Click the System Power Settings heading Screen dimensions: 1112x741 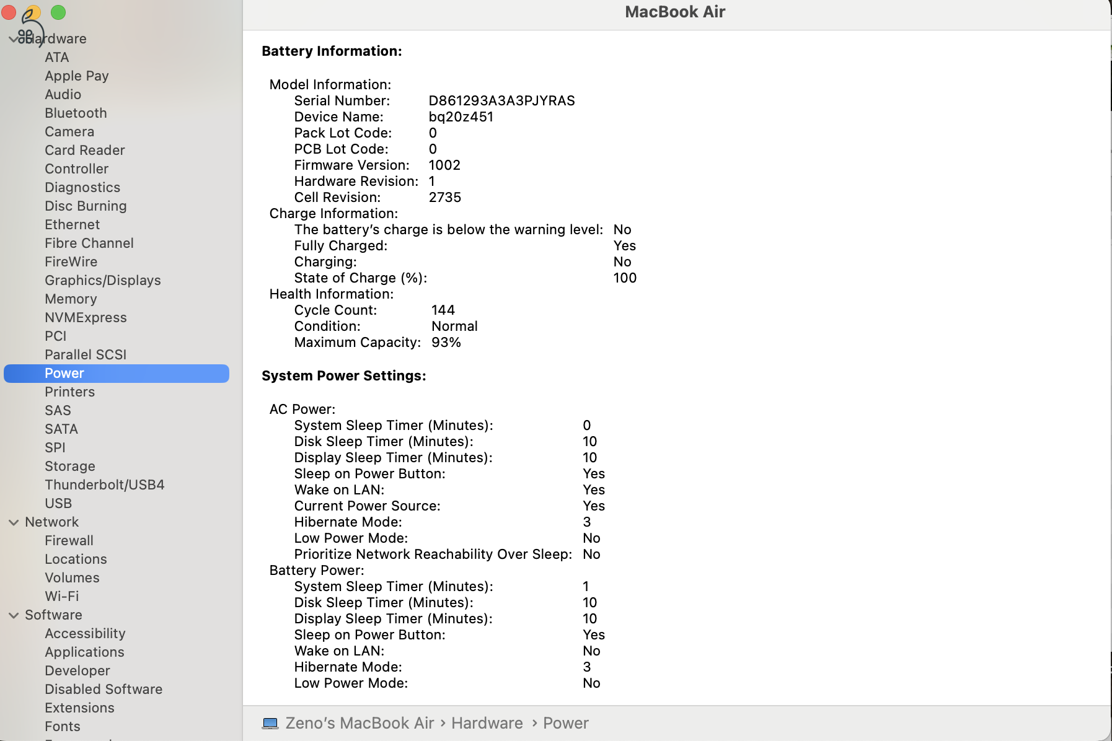click(x=344, y=375)
